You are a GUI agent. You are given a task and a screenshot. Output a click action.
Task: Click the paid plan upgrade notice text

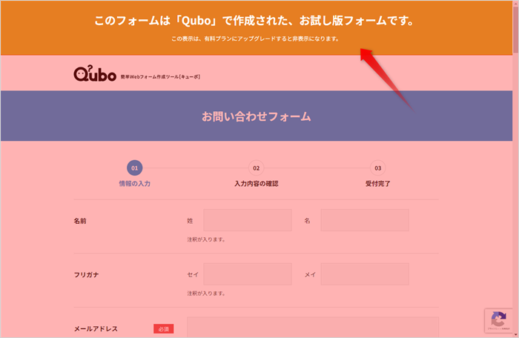254,39
